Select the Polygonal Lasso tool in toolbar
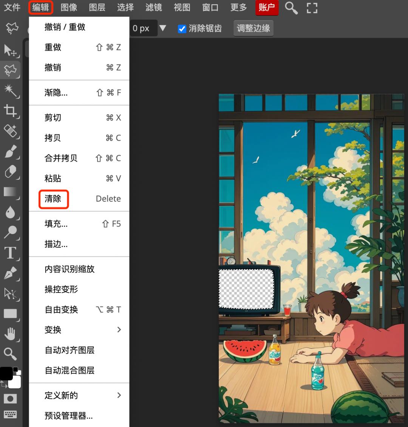Screen dimensions: 408x427 (10, 70)
